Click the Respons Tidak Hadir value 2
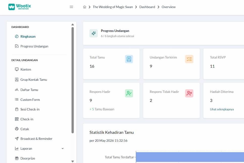This screenshot has height=163, width=244. click(x=151, y=101)
